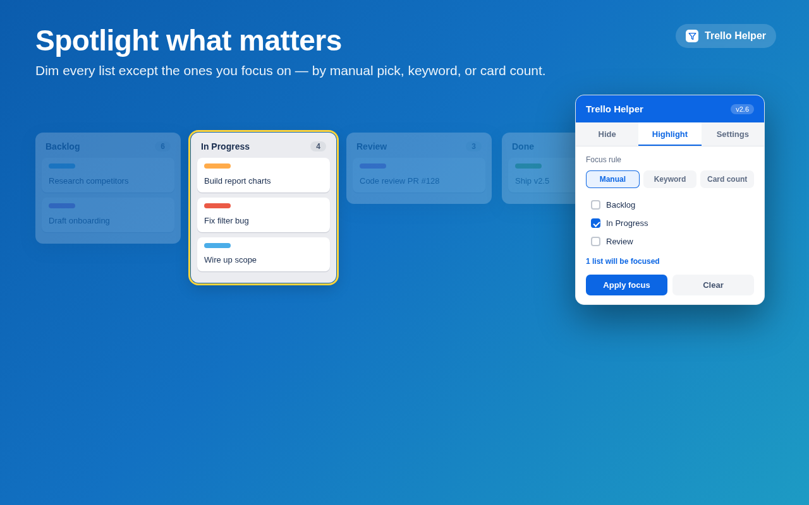Viewport: 809px width, 505px height.
Task: Click the red label on Fix filter bug
Action: pyautogui.click(x=217, y=206)
